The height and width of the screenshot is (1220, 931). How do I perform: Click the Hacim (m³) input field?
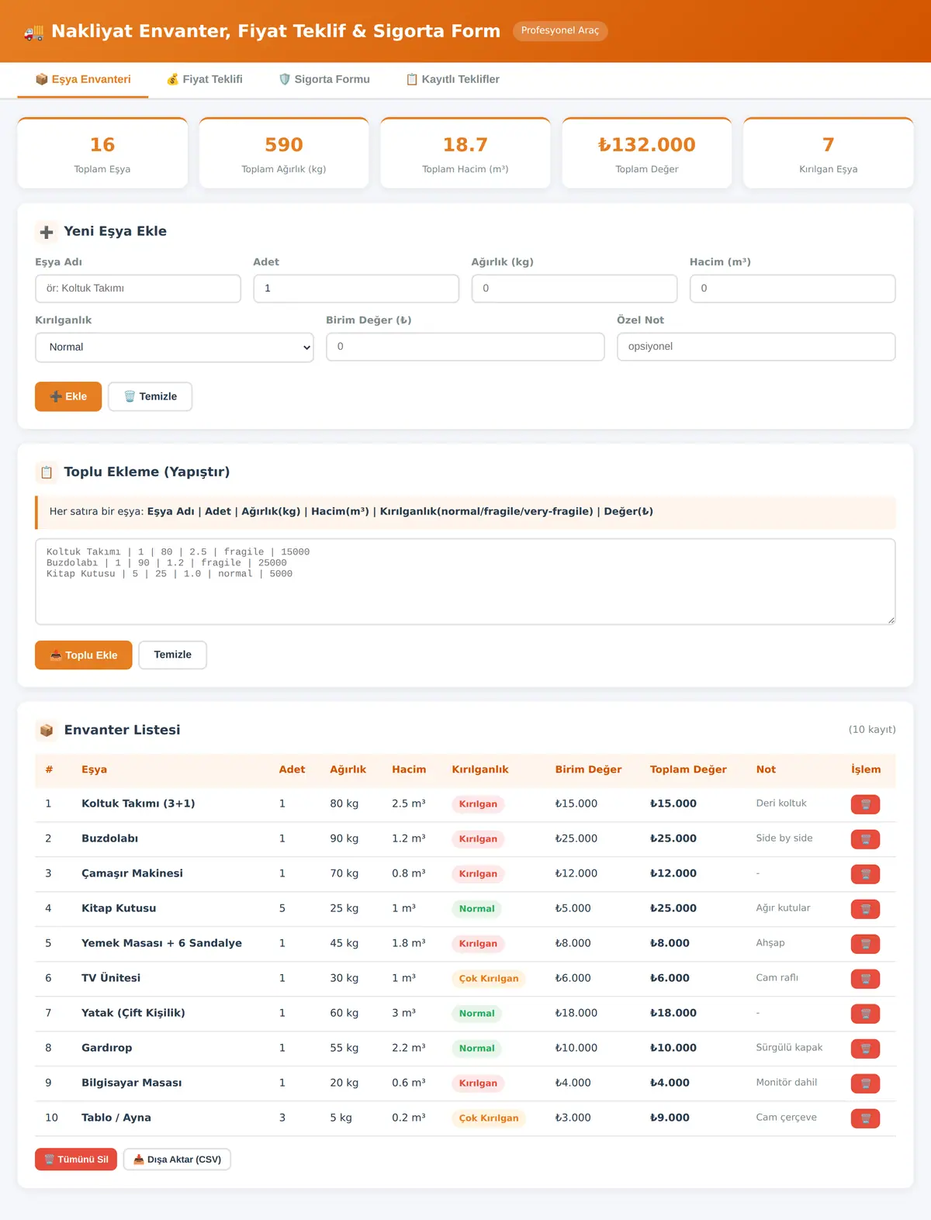click(x=793, y=289)
